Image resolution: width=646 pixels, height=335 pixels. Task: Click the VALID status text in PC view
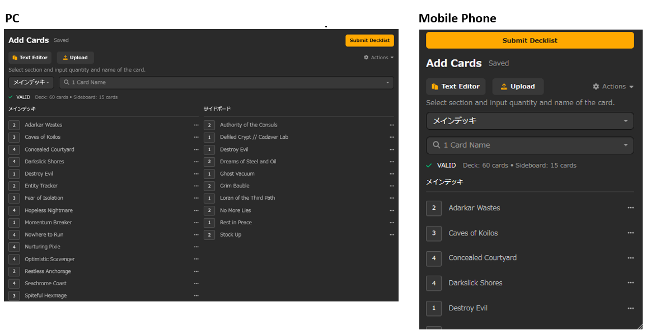tap(23, 97)
